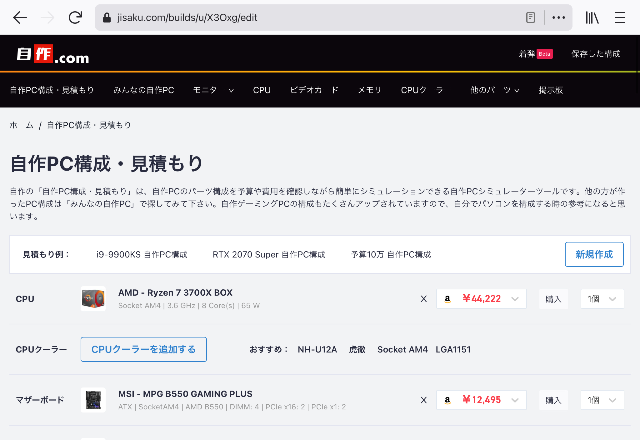Click the 自作.com site logo
640x440 pixels.
(x=53, y=54)
